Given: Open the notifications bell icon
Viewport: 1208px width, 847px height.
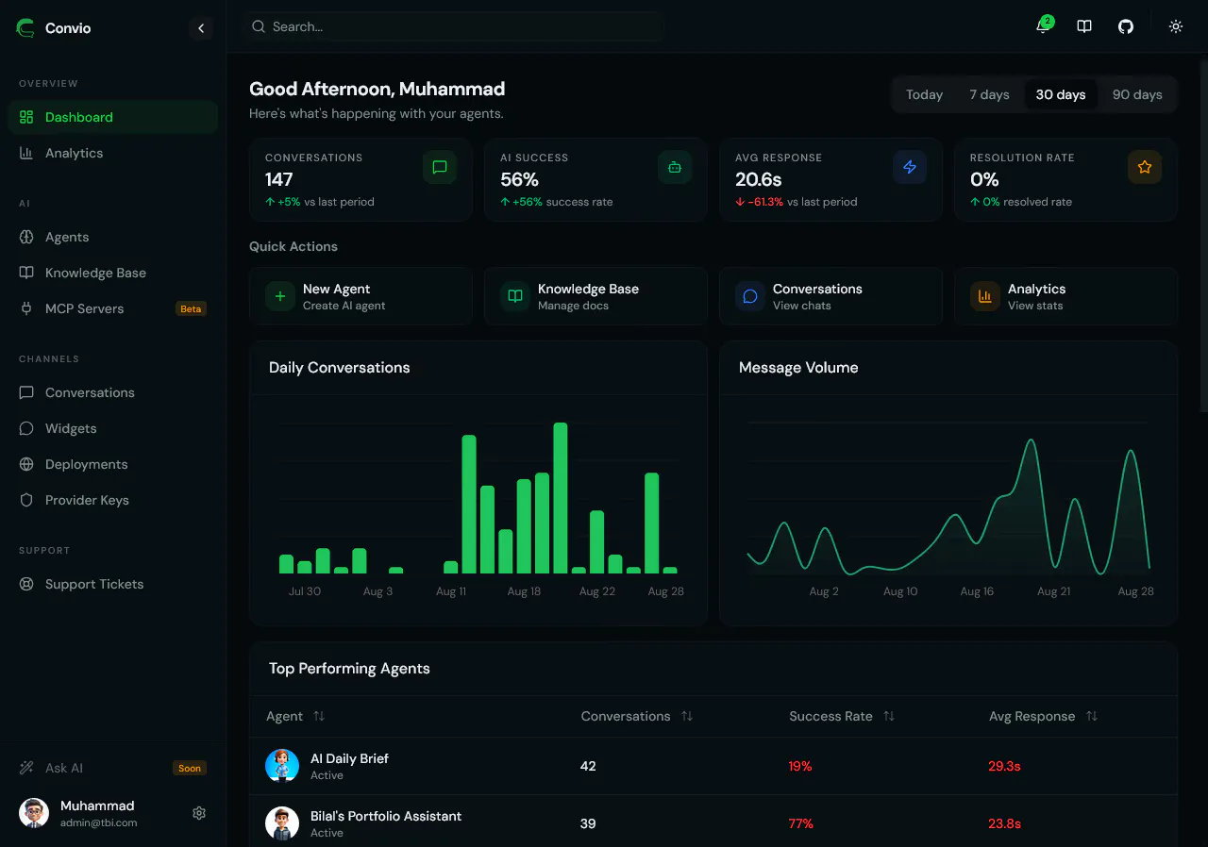Looking at the screenshot, I should click(1043, 26).
